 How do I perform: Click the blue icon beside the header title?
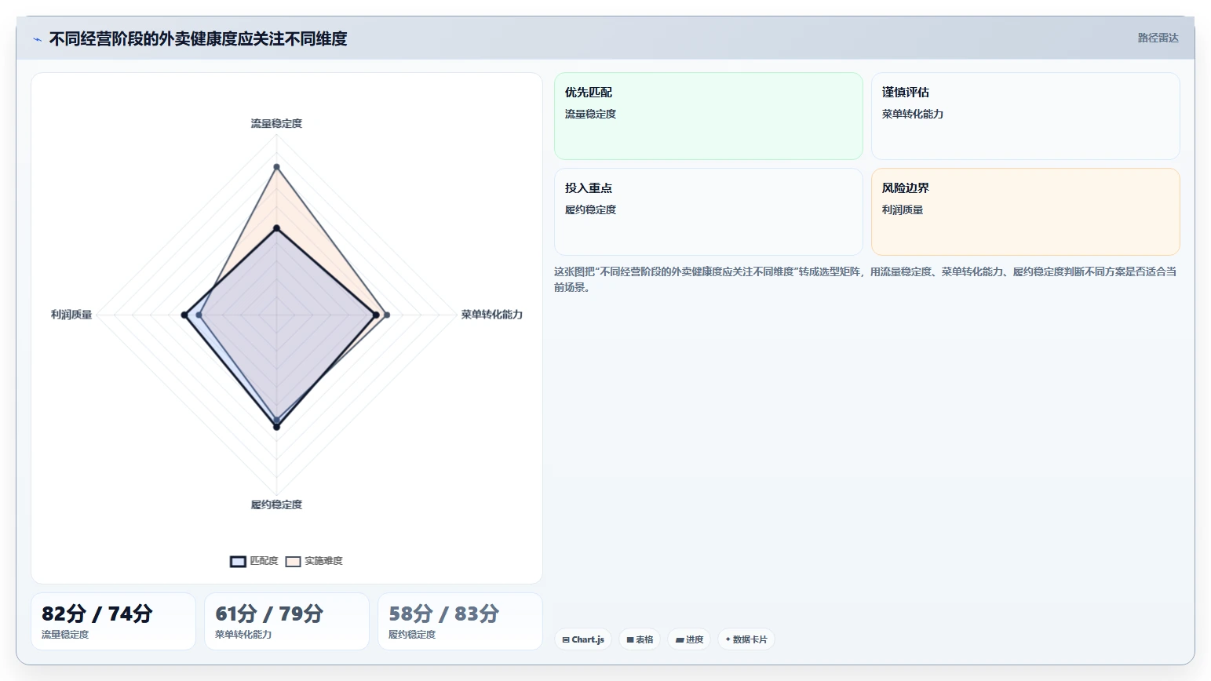[x=37, y=39]
